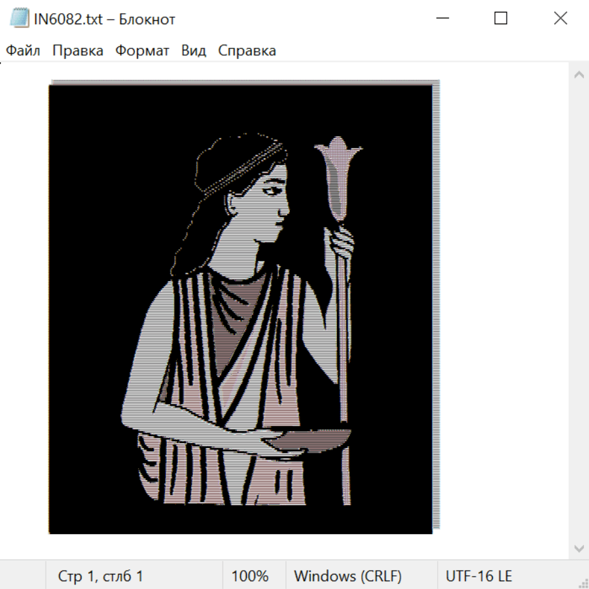Screen dimensions: 589x589
Task: Close the IN6082.txt Notepad window
Action: click(560, 18)
